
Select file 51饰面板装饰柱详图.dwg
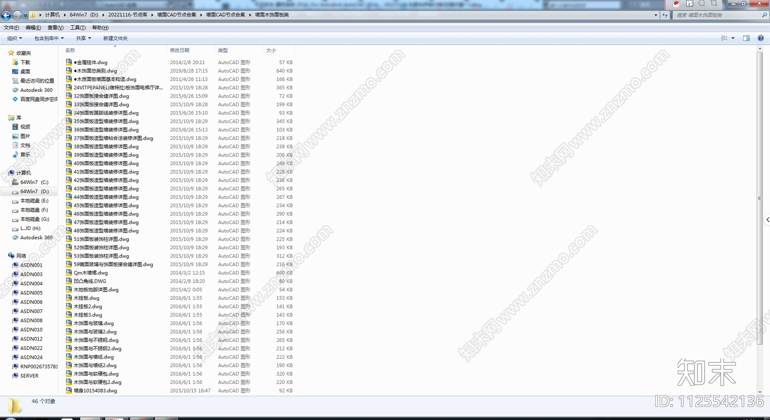tap(101, 239)
